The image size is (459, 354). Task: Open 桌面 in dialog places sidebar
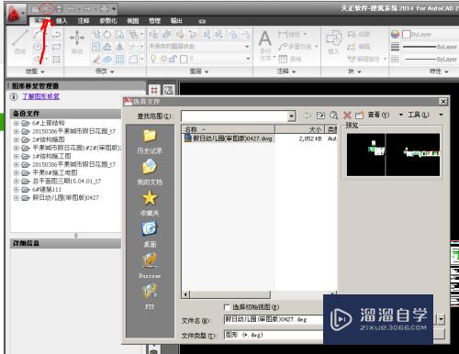point(150,234)
